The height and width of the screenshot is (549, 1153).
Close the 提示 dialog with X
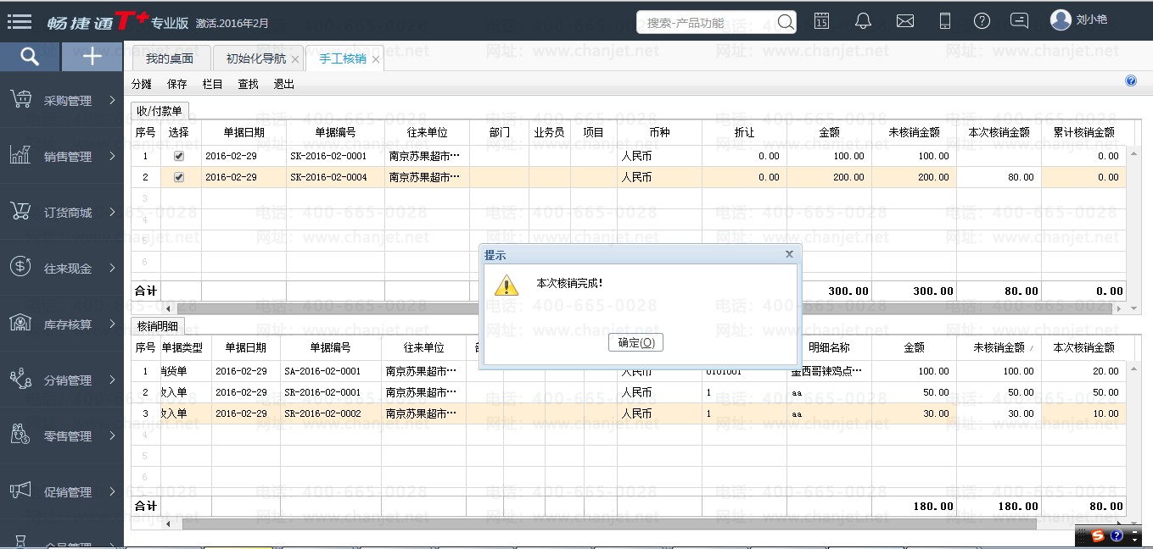789,254
